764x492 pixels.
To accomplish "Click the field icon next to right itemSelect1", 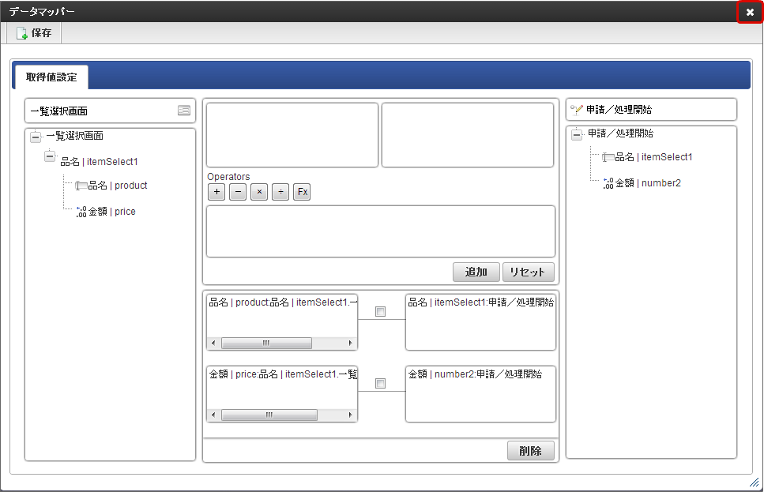I will [x=608, y=157].
